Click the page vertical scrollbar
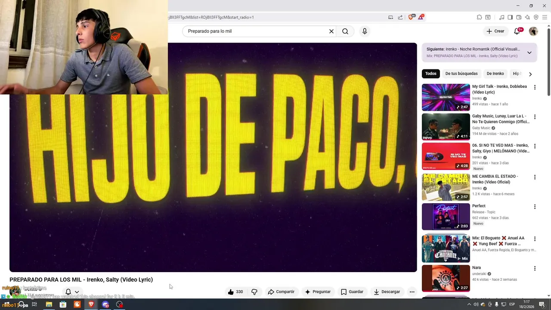 [548, 61]
